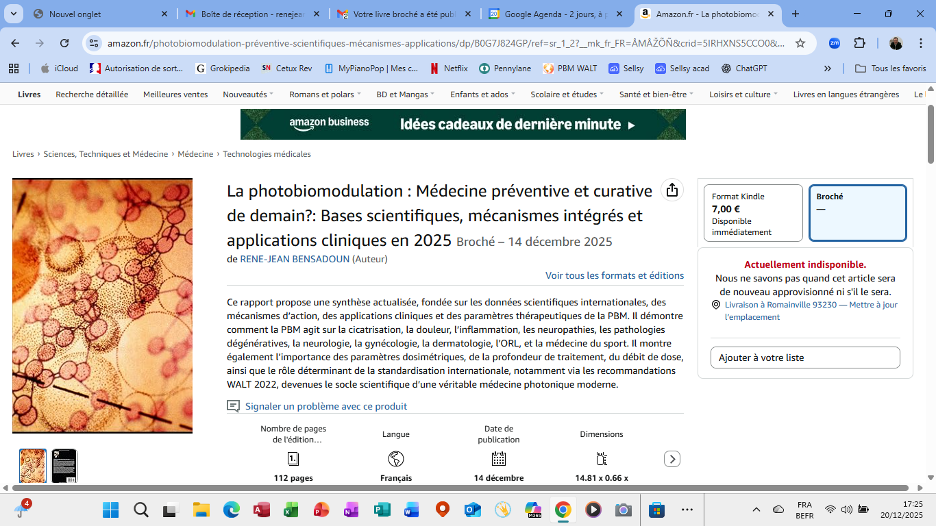This screenshot has width=936, height=526.
Task: Open the amazon business gift ideas banner
Action: [463, 124]
